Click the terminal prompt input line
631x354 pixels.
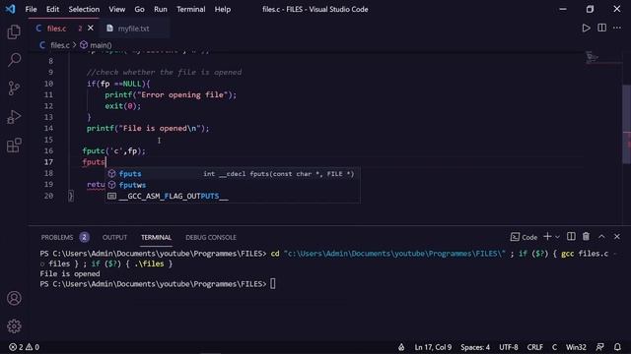point(158,284)
